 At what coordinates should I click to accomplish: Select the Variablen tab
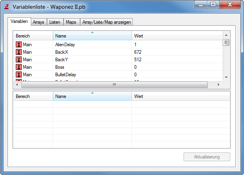pos(19,21)
